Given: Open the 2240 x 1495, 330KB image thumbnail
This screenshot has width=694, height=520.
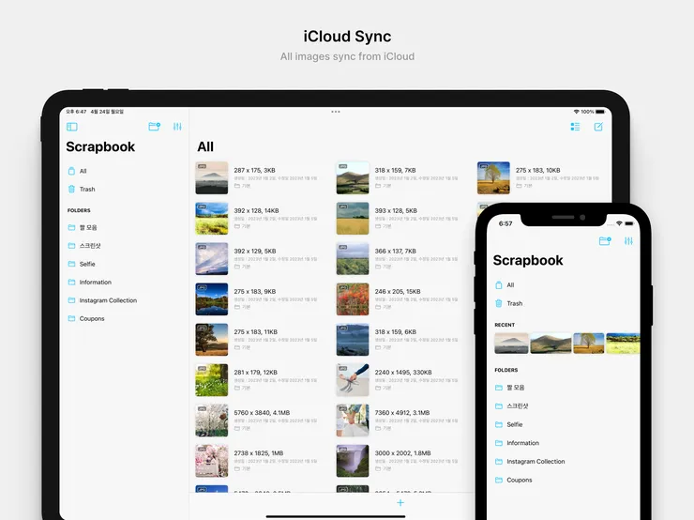Looking at the screenshot, I should [x=353, y=380].
